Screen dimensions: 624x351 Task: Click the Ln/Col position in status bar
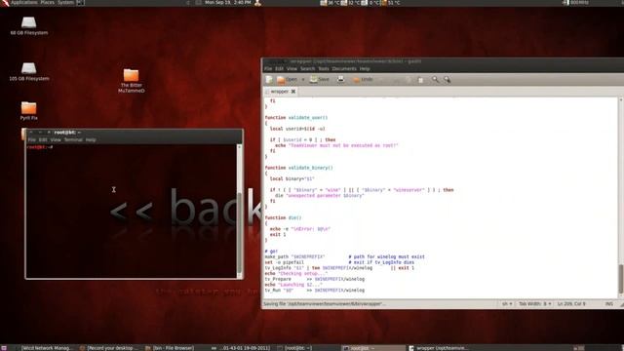pyautogui.click(x=571, y=304)
